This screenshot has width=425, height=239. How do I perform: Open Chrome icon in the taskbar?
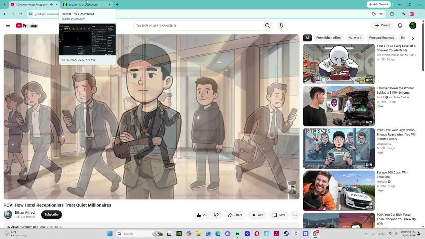[x=315, y=234]
